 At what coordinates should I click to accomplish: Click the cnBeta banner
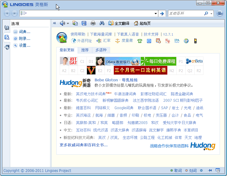(x=194, y=61)
